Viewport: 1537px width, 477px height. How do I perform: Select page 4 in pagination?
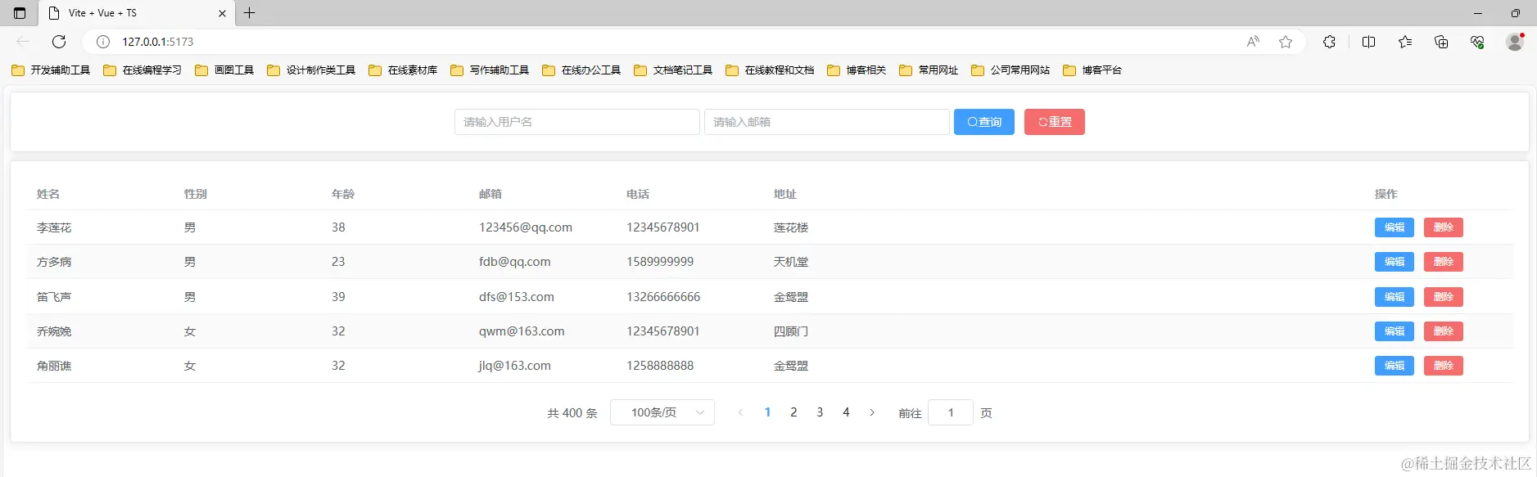846,412
